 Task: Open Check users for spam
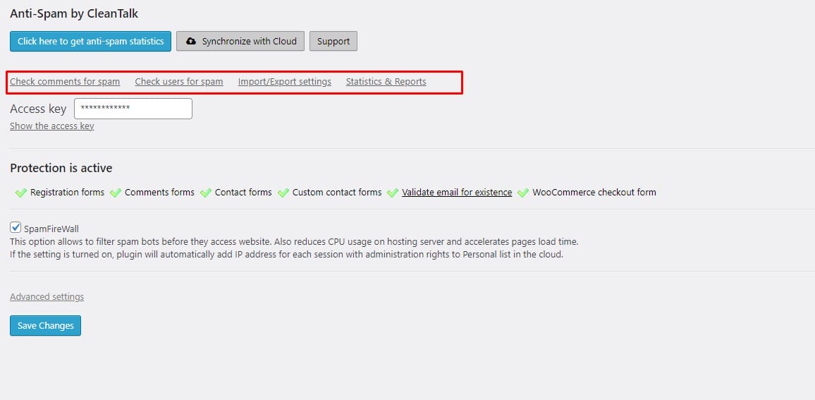[x=179, y=82]
